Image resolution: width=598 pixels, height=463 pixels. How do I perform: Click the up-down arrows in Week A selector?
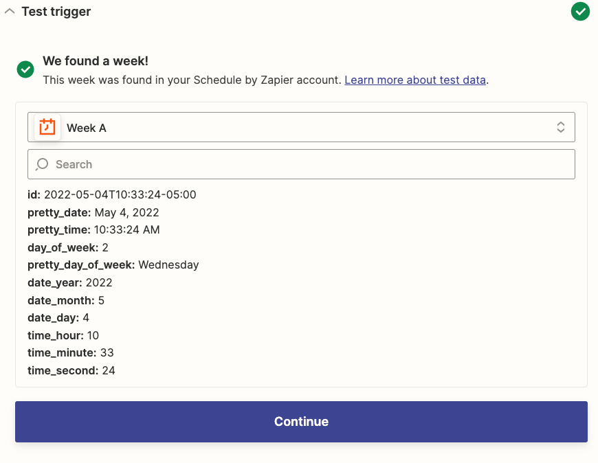click(x=560, y=127)
